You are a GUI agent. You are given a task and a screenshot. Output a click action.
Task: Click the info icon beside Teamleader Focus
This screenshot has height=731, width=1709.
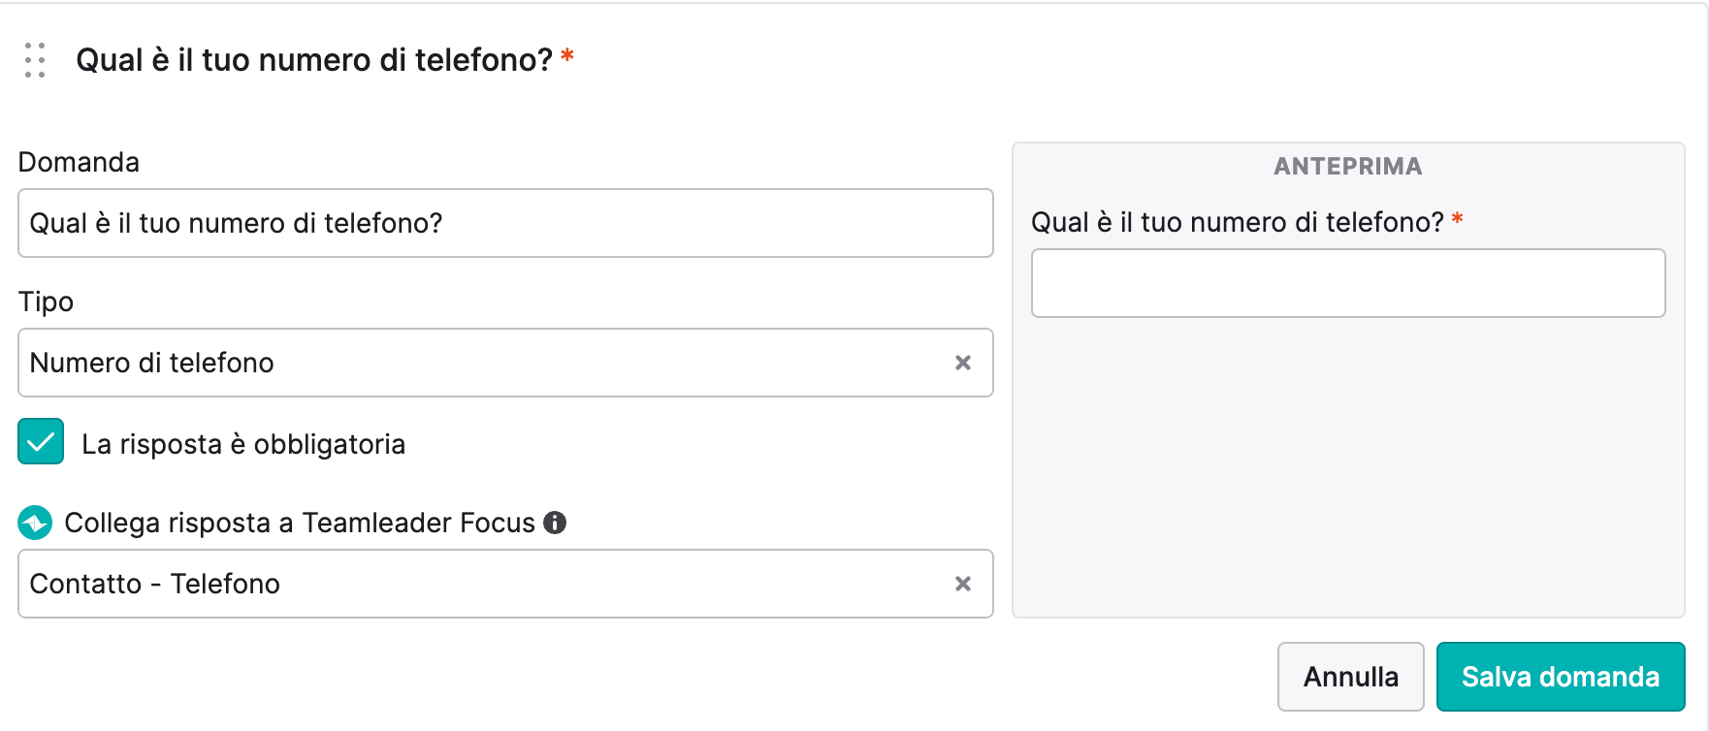coord(555,523)
